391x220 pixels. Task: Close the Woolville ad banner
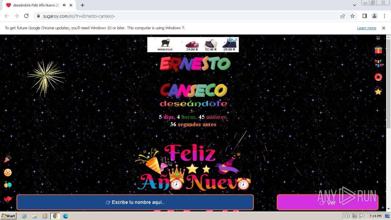coord(236,39)
